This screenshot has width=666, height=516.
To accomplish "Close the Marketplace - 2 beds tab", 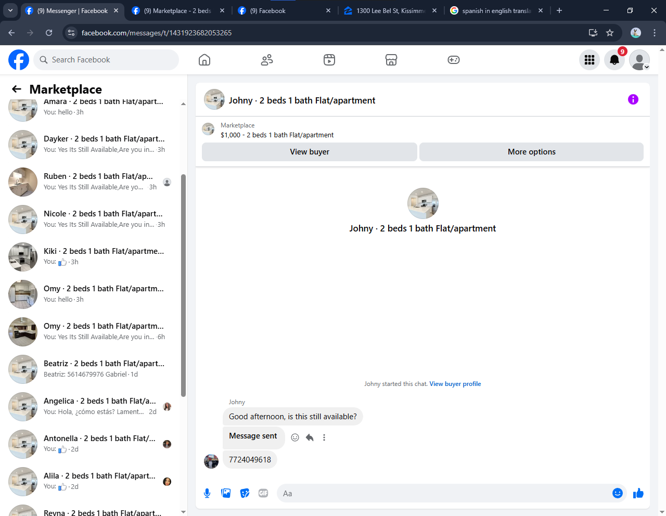I will coord(222,10).
